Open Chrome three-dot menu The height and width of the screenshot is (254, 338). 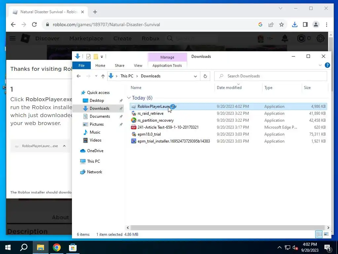pyautogui.click(x=326, y=24)
